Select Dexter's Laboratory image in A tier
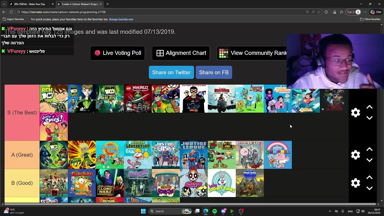Image resolution: width=384 pixels, height=216 pixels. click(x=138, y=155)
